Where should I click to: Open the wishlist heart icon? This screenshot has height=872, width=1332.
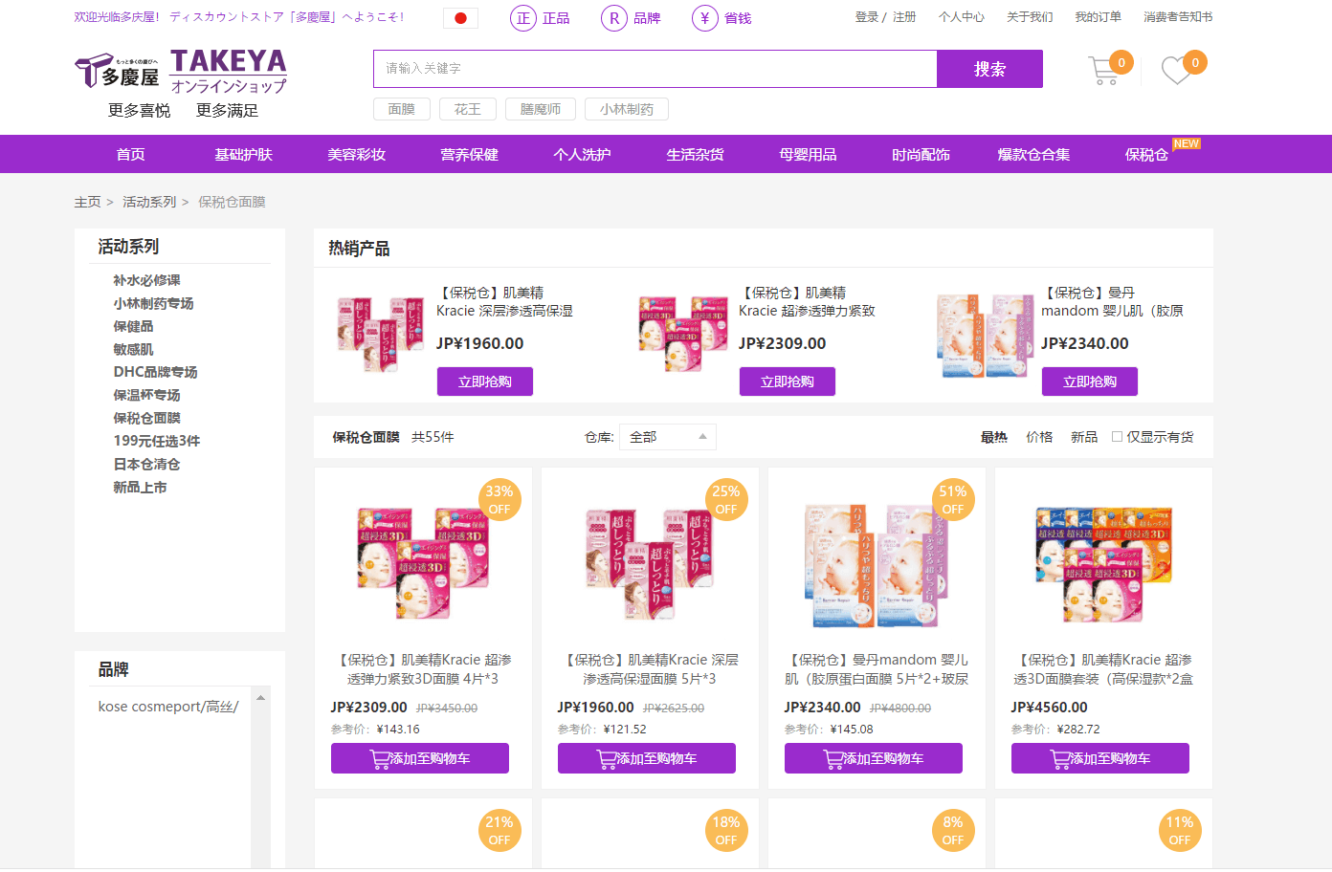pyautogui.click(x=1176, y=71)
